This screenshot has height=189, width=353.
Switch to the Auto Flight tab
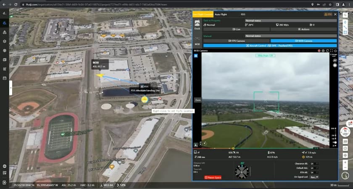point(221,14)
